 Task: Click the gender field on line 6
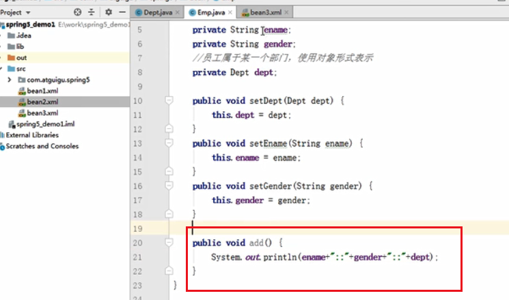[278, 44]
